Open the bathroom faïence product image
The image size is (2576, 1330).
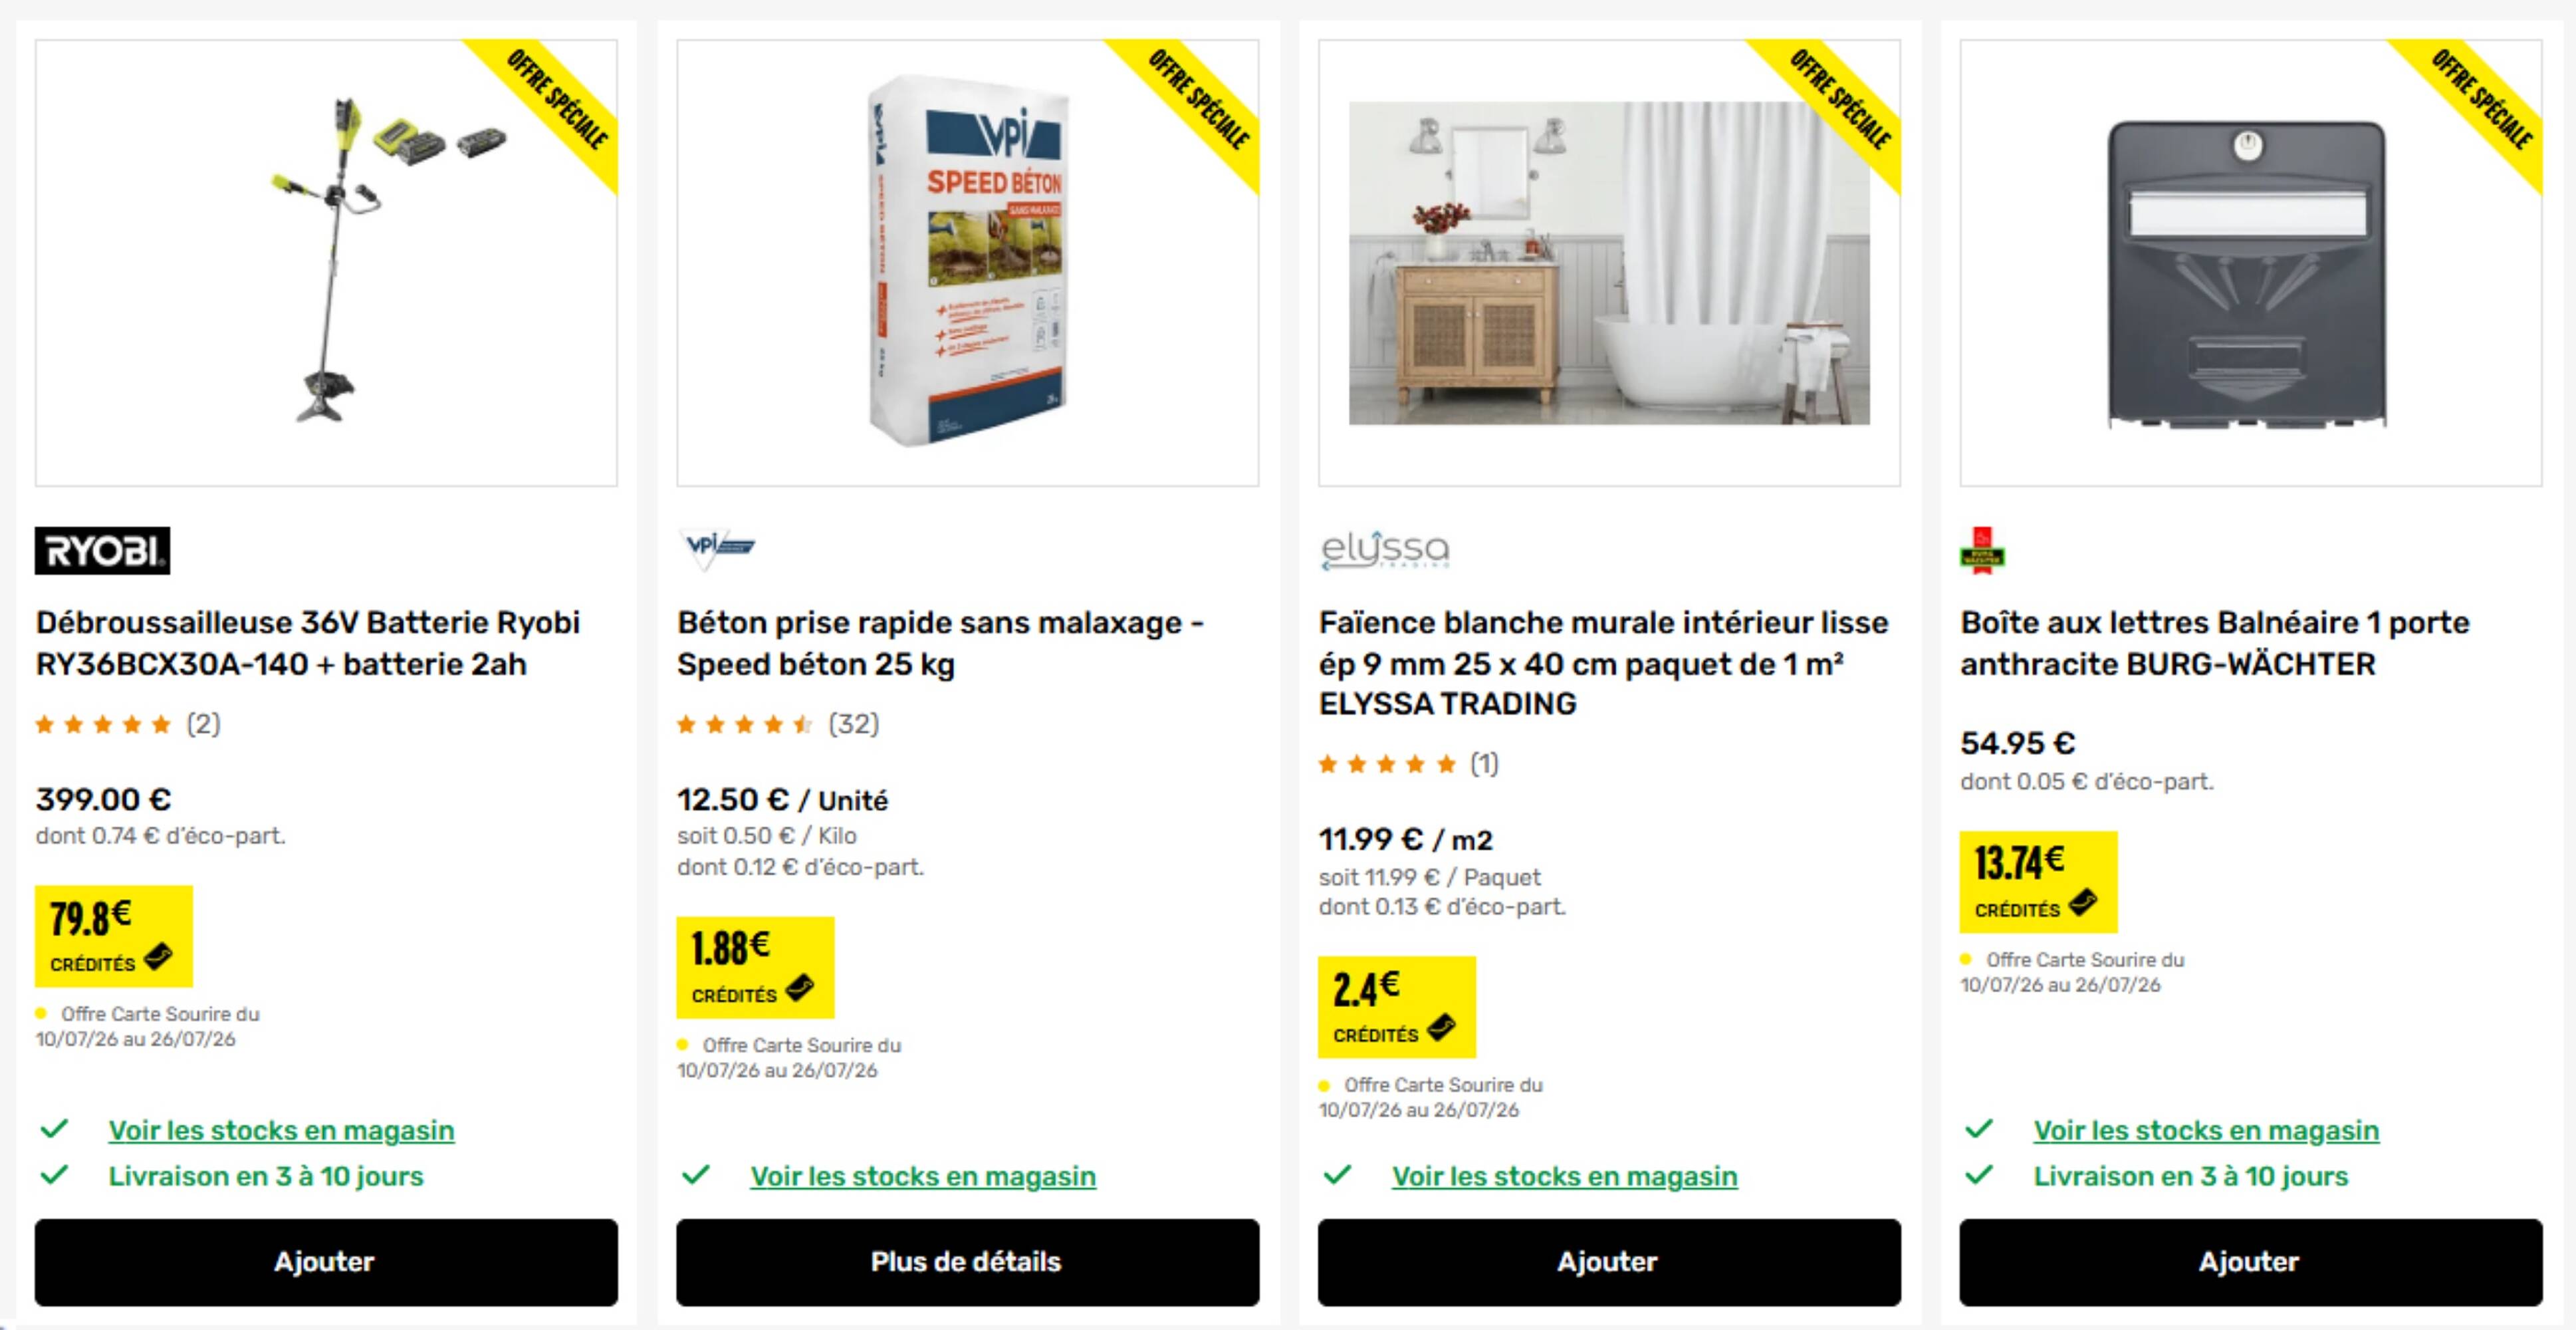1609,263
